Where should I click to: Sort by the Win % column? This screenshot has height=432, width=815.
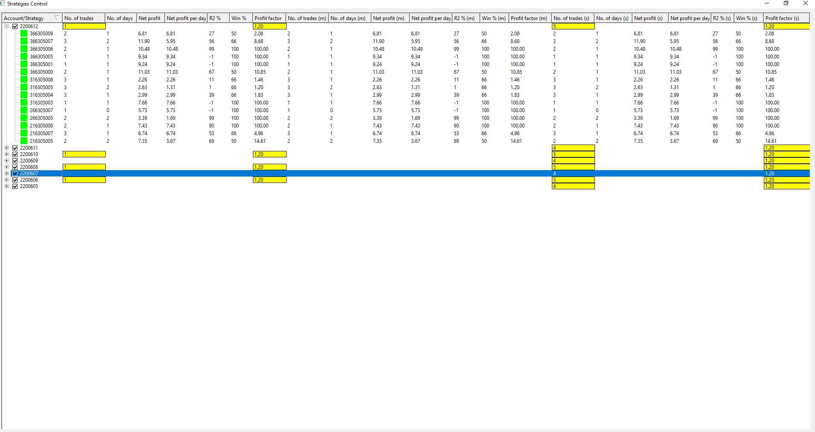241,18
